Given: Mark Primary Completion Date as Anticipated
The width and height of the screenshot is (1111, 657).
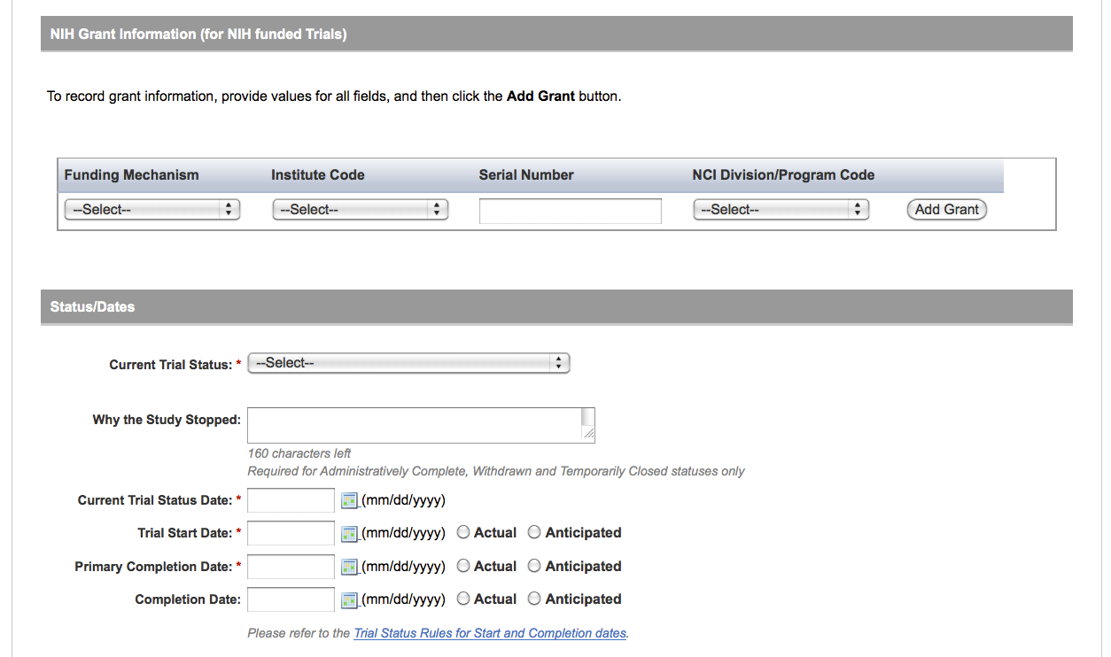Looking at the screenshot, I should point(534,567).
